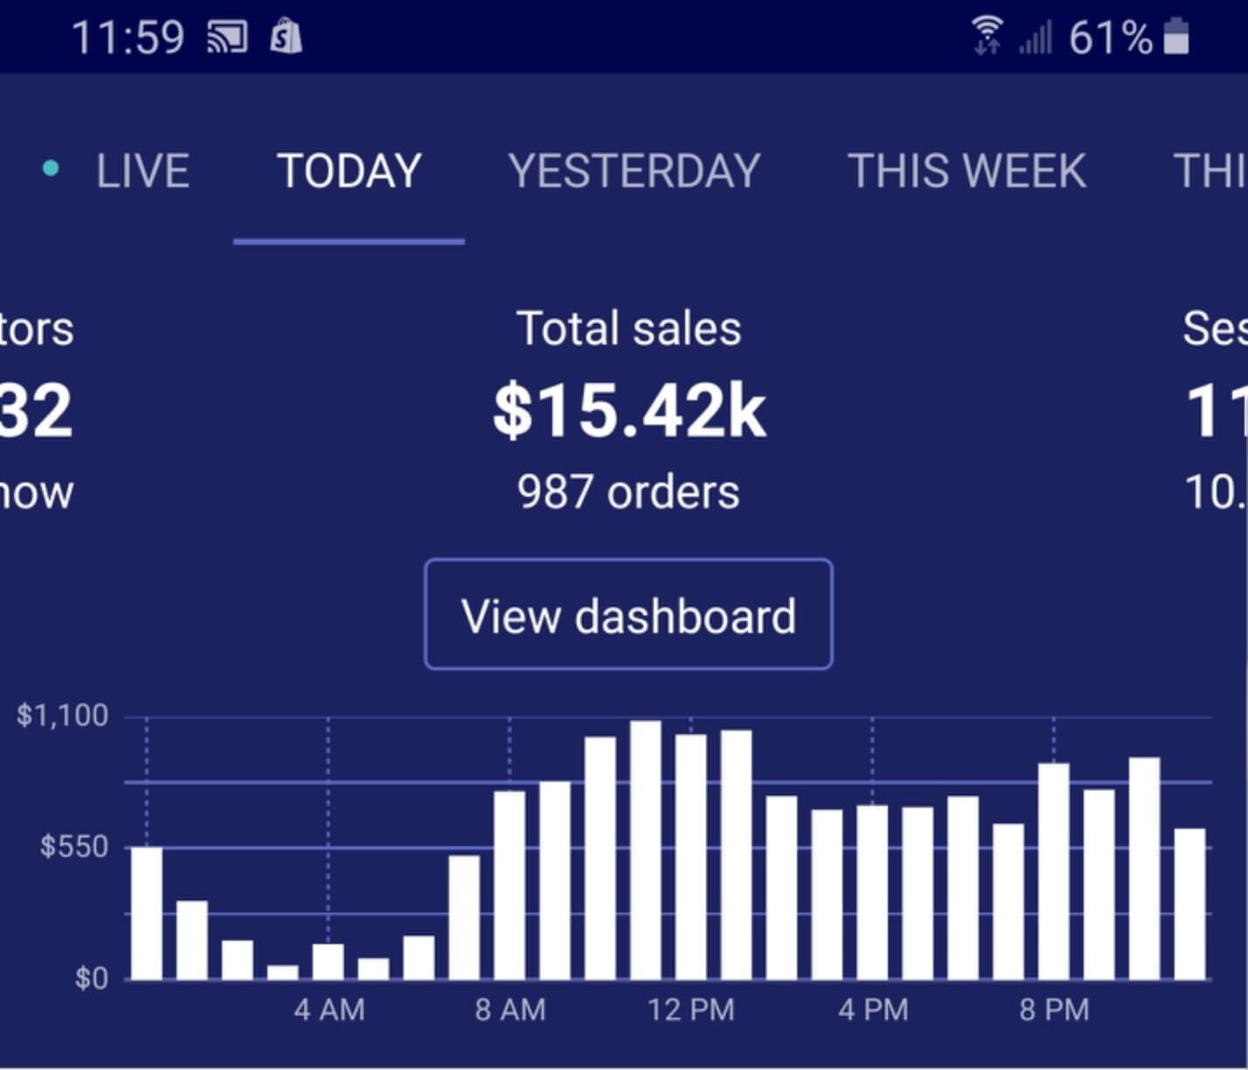The height and width of the screenshot is (1070, 1248).
Task: Tap the Shopify bag icon in status bar
Action: coord(286,38)
